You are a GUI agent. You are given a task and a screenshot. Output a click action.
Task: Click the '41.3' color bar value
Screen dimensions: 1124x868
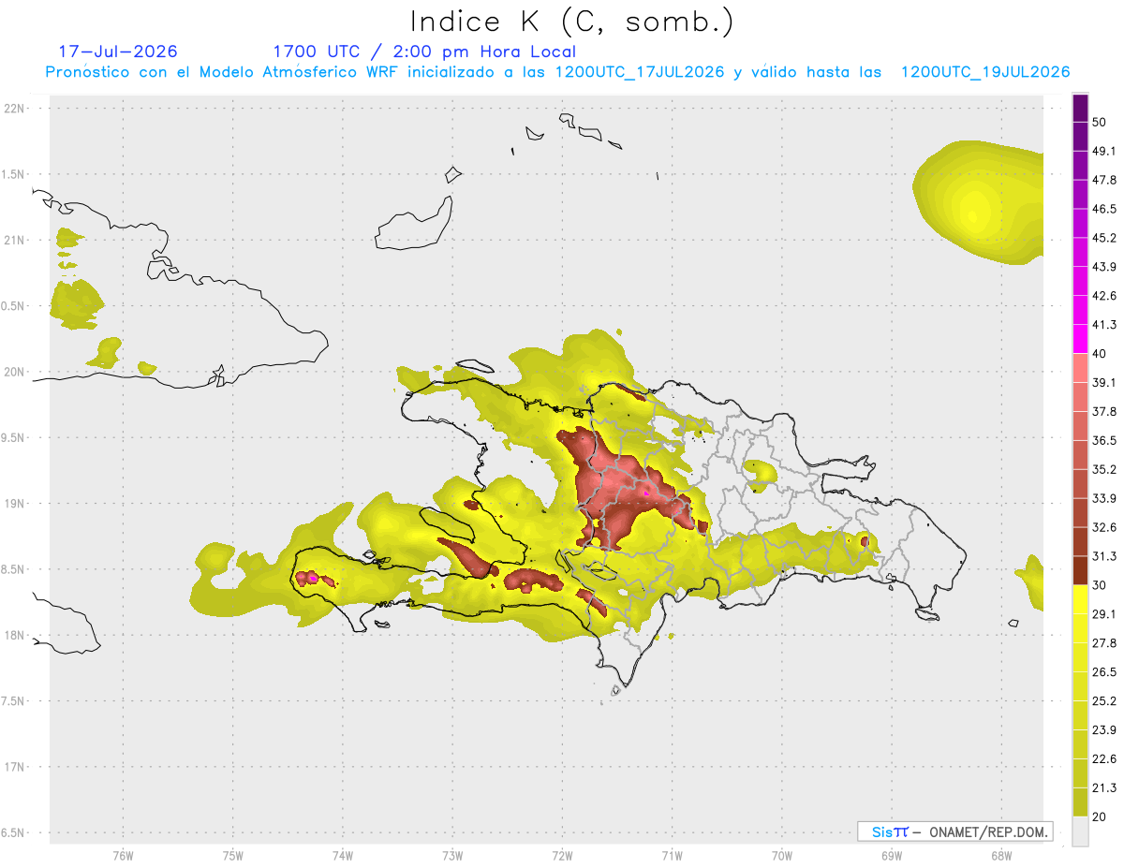tap(1104, 325)
